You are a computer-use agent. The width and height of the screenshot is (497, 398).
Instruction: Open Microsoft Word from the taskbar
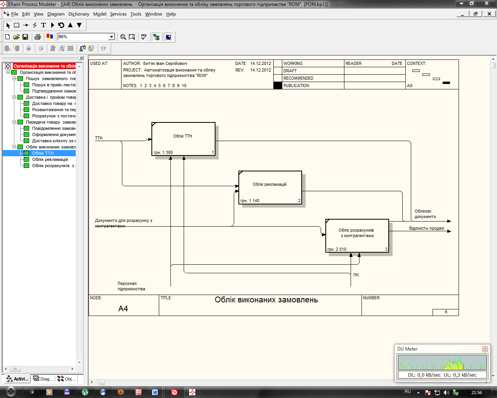coord(155,392)
